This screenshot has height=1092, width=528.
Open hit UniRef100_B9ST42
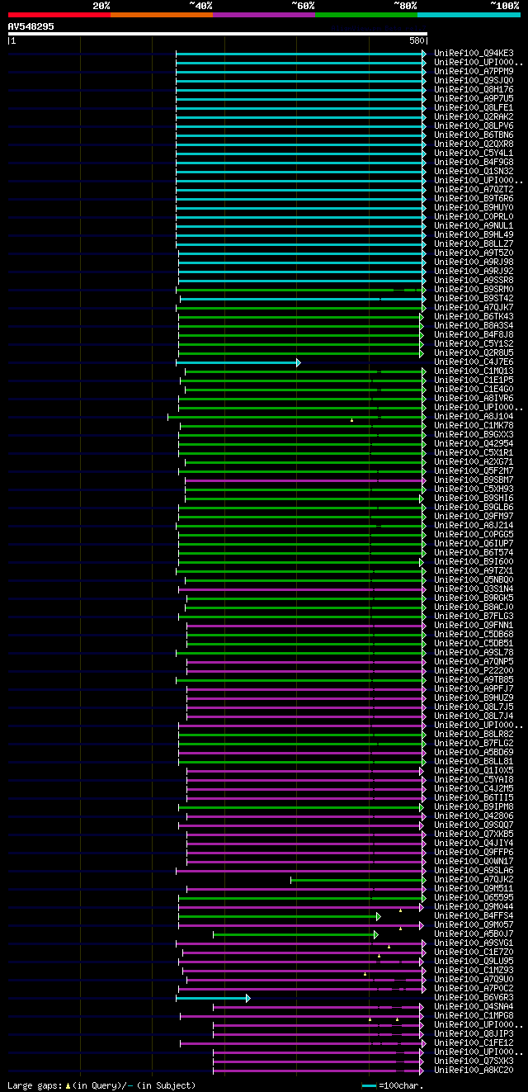474,299
